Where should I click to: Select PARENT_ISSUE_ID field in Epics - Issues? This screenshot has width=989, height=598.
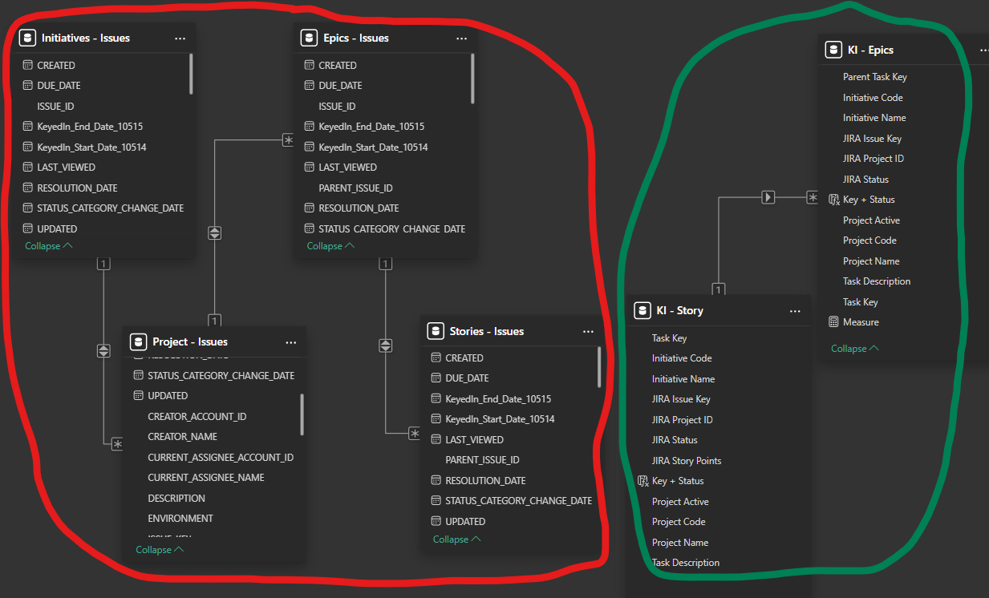pos(355,188)
